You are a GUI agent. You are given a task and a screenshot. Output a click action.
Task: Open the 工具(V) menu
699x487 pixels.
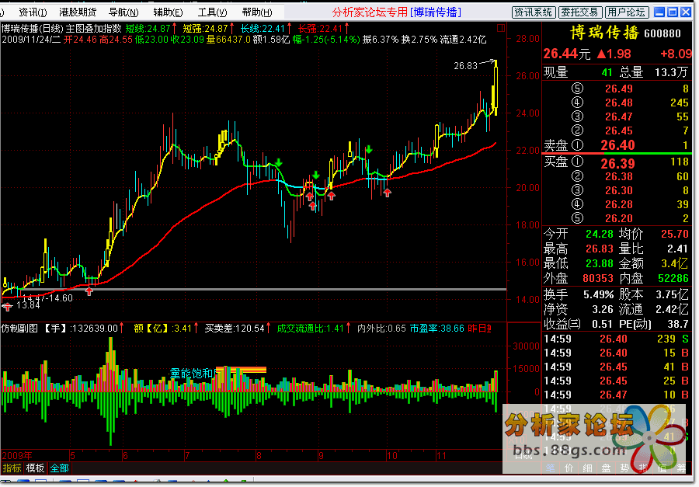click(x=212, y=12)
